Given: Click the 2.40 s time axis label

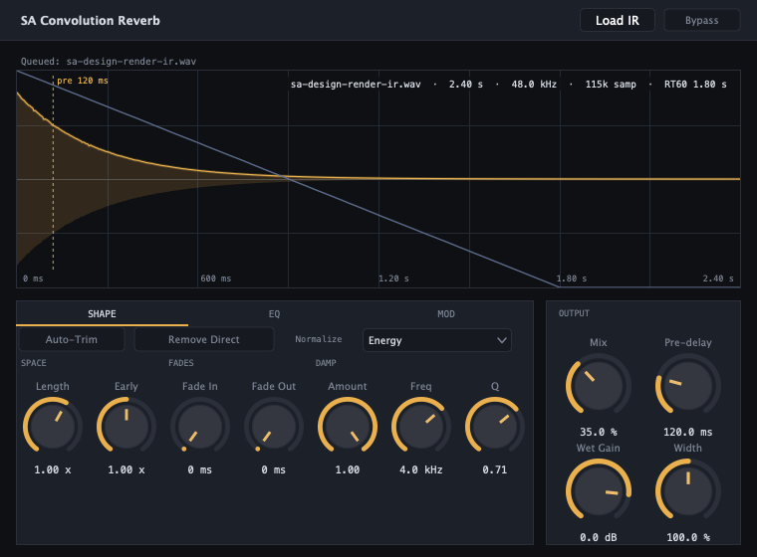Looking at the screenshot, I should pos(718,278).
